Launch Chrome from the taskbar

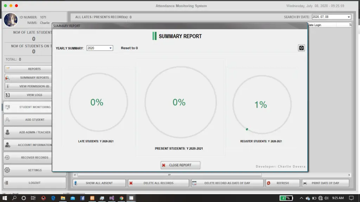pyautogui.click(x=121, y=198)
